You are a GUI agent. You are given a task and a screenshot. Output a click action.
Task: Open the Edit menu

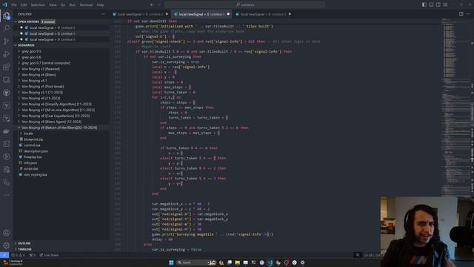[24, 5]
